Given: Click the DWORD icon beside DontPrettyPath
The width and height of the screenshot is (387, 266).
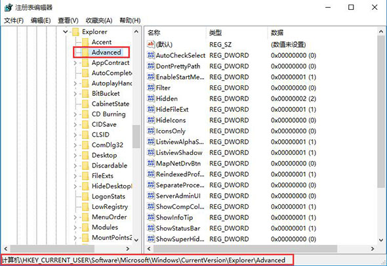Looking at the screenshot, I should tap(151, 66).
